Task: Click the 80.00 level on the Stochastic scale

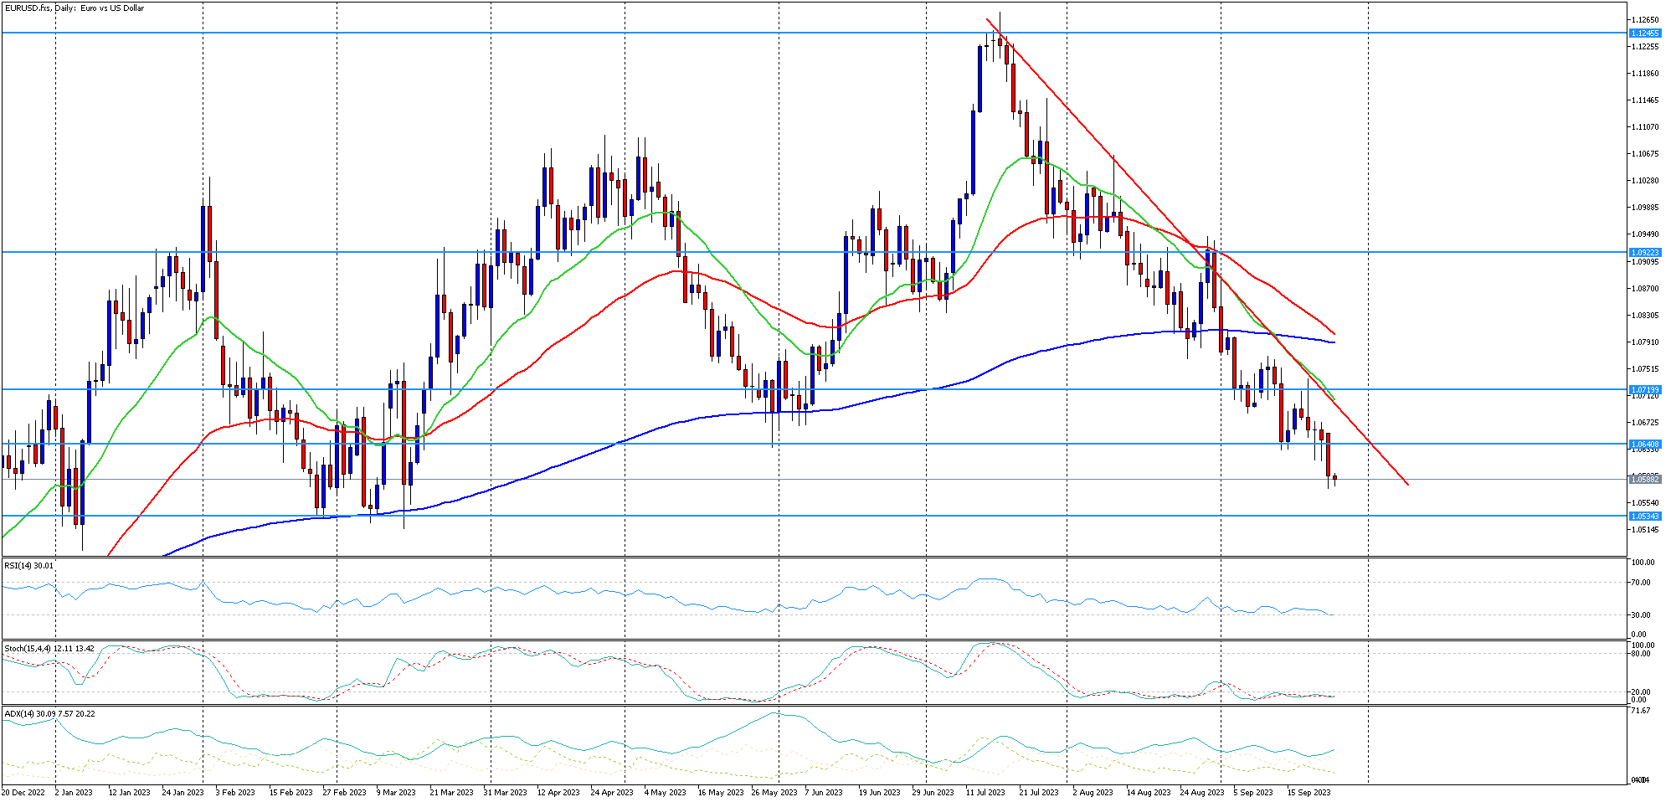Action: [1643, 654]
